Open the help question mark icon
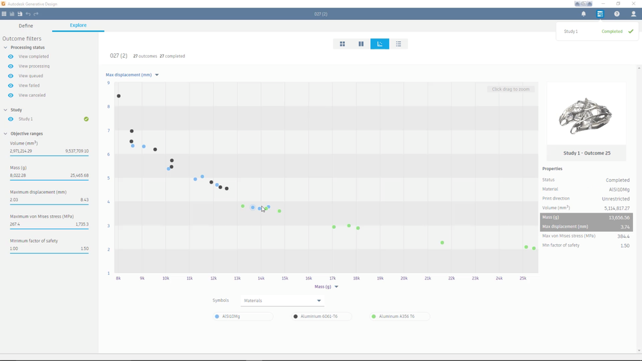Image resolution: width=642 pixels, height=361 pixels. [x=616, y=14]
